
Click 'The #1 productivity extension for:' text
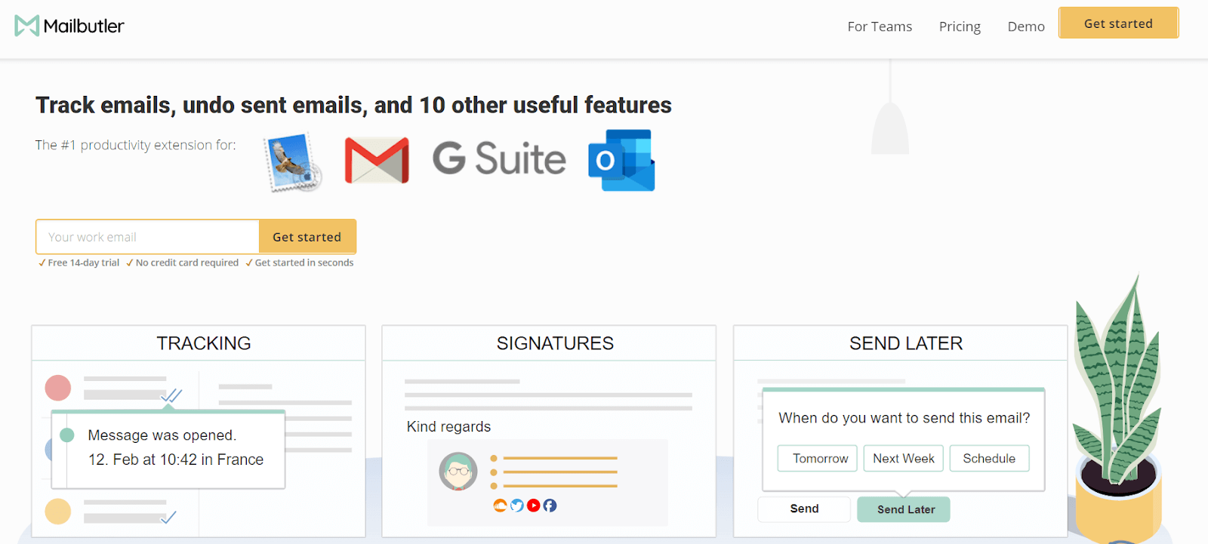[x=135, y=145]
